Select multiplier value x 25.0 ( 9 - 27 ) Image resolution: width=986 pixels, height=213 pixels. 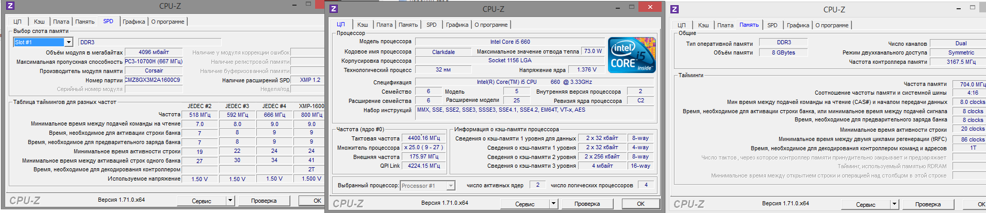(x=424, y=147)
